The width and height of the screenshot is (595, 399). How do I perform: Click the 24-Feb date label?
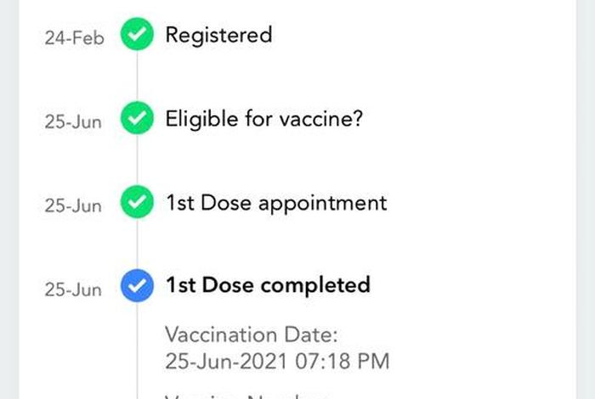(x=74, y=38)
